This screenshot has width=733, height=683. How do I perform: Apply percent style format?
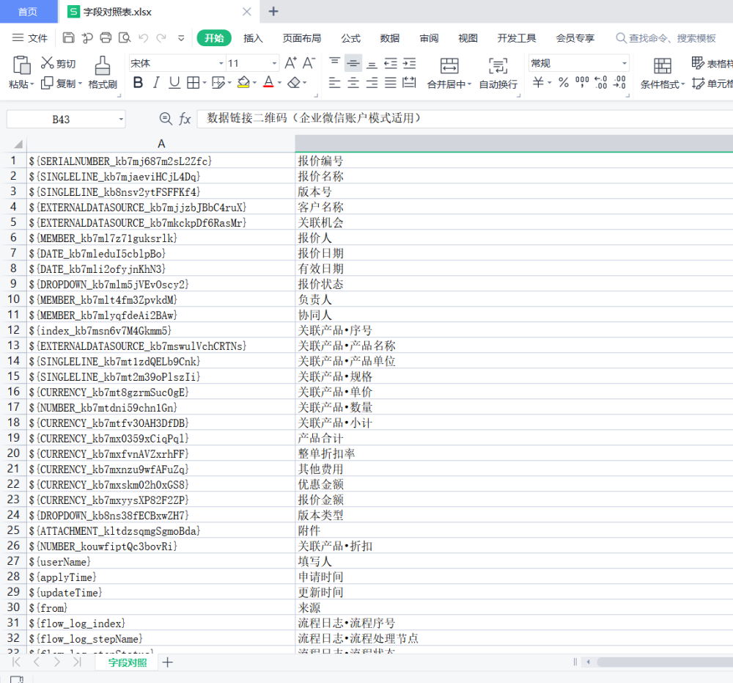point(564,83)
